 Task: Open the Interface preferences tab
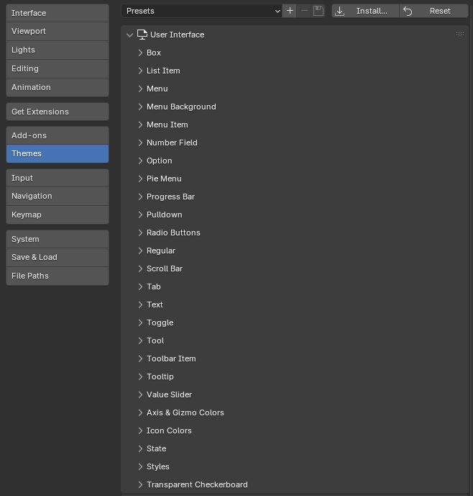58,13
